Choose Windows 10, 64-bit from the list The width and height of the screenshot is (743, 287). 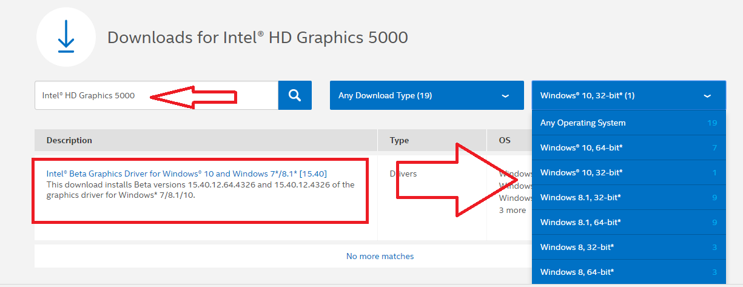628,147
